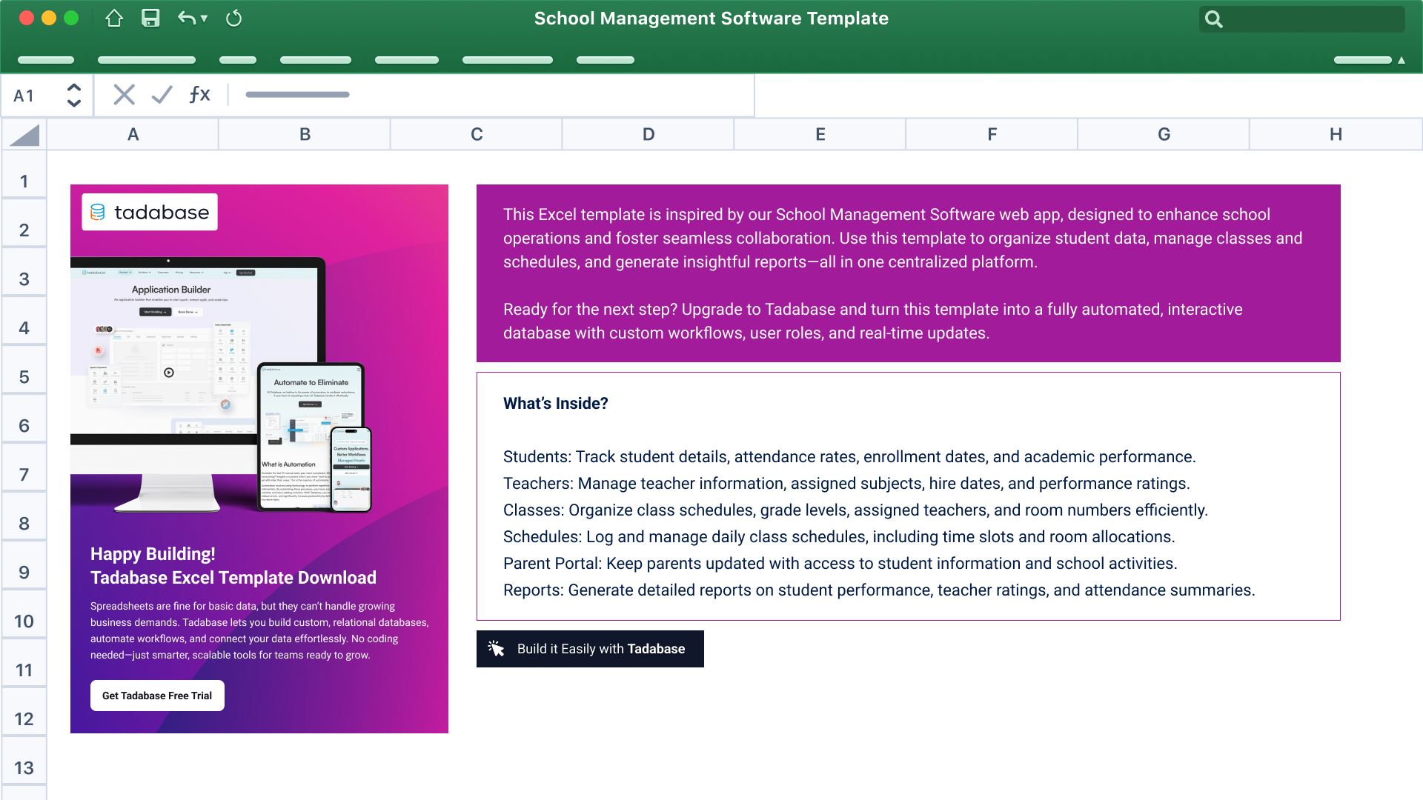
Task: Click the Home icon in the title bar
Action: point(114,19)
